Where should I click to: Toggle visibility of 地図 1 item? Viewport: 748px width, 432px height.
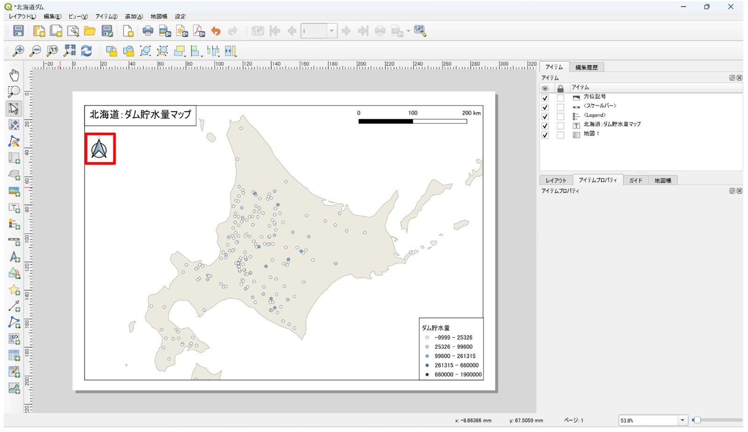point(545,135)
